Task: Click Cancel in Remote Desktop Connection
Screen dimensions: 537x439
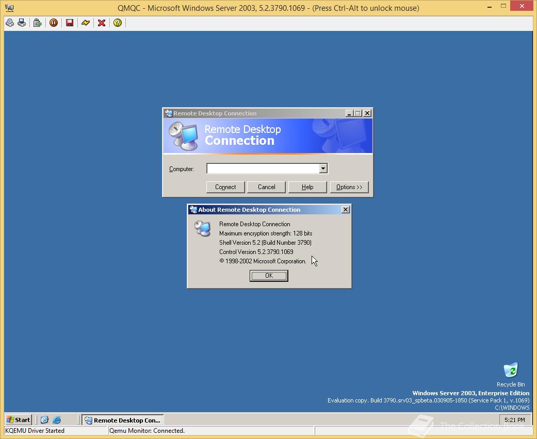Action: click(x=267, y=187)
